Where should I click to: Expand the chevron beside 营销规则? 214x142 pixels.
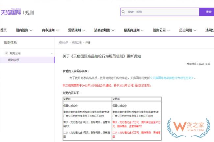click(x=84, y=30)
